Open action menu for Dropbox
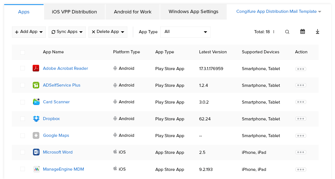The height and width of the screenshot is (179, 335). (301, 119)
